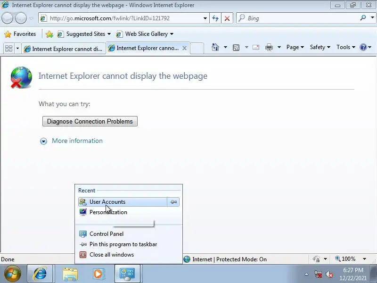The image size is (377, 283).
Task: Open the Tools menu
Action: pyautogui.click(x=346, y=47)
